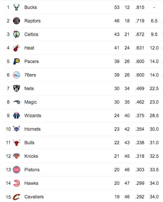
Task: Click the Bucks team logo
Action: [16, 7]
